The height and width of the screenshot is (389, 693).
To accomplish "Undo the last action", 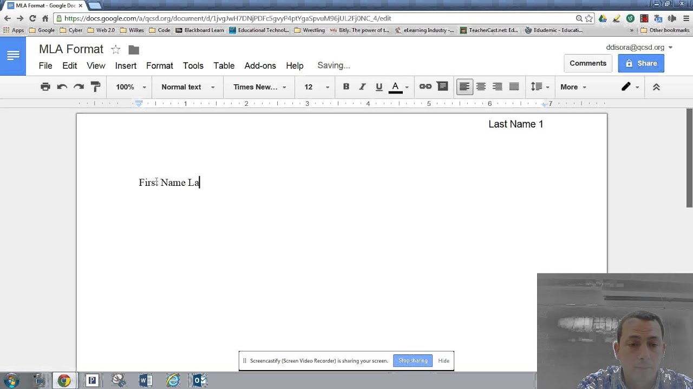I will (x=62, y=87).
